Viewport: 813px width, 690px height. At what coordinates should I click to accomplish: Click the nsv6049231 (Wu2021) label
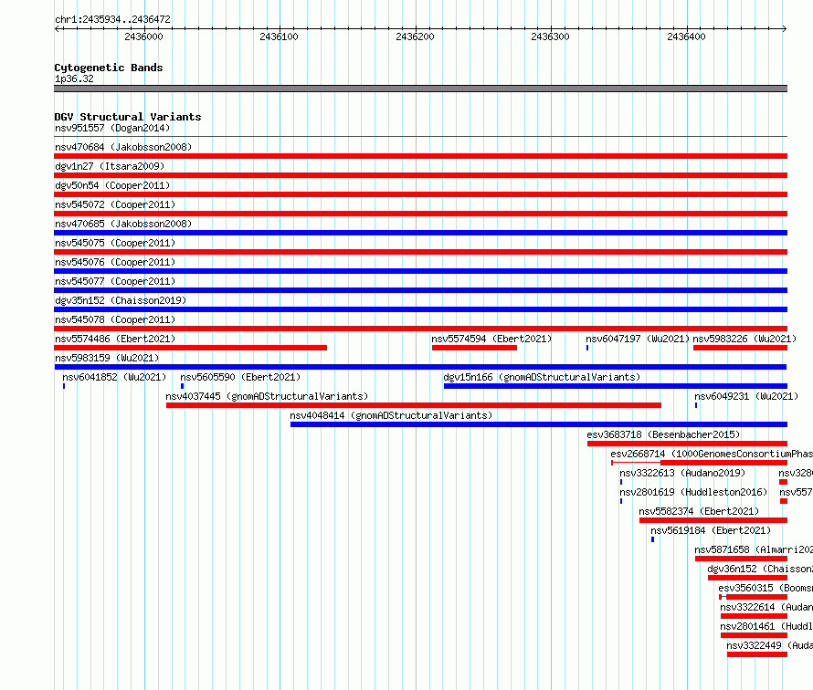pos(746,396)
